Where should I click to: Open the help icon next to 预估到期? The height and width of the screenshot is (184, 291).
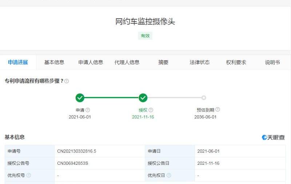click(x=218, y=109)
